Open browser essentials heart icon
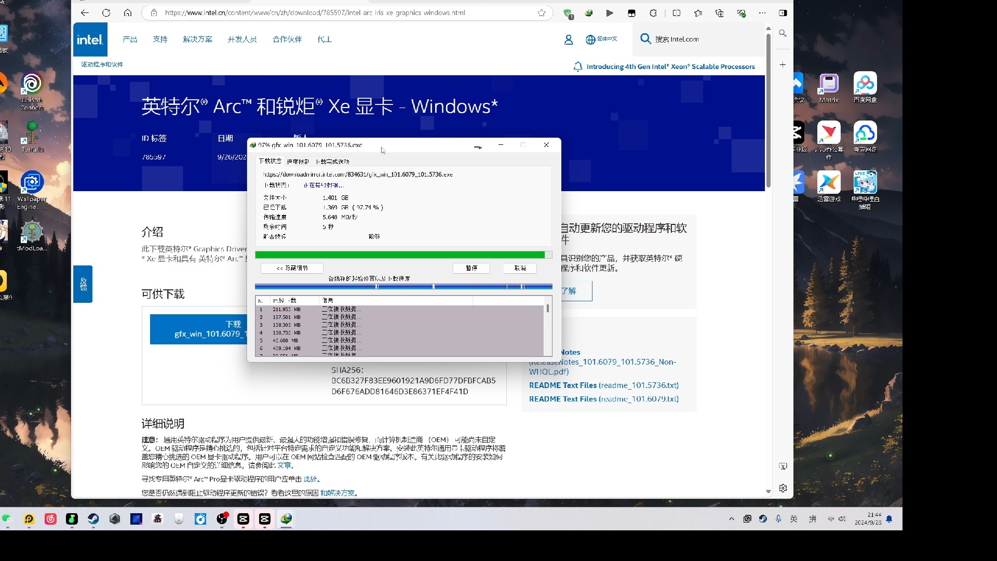 coord(742,13)
